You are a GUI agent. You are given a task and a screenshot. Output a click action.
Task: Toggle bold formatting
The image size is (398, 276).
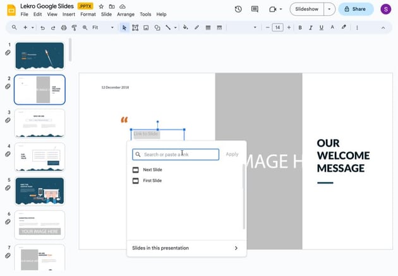(x=300, y=28)
